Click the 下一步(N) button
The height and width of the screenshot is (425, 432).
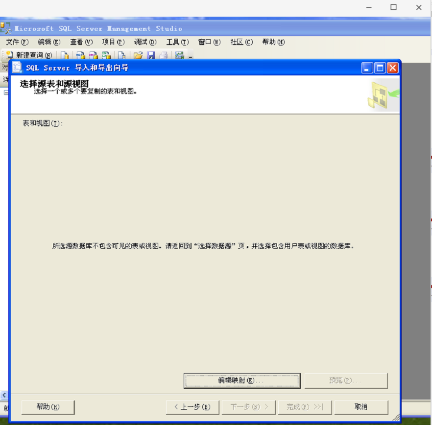(x=249, y=407)
